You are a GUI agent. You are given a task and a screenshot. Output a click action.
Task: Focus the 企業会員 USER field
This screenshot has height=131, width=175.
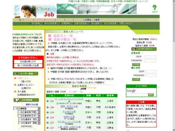pos(150,57)
